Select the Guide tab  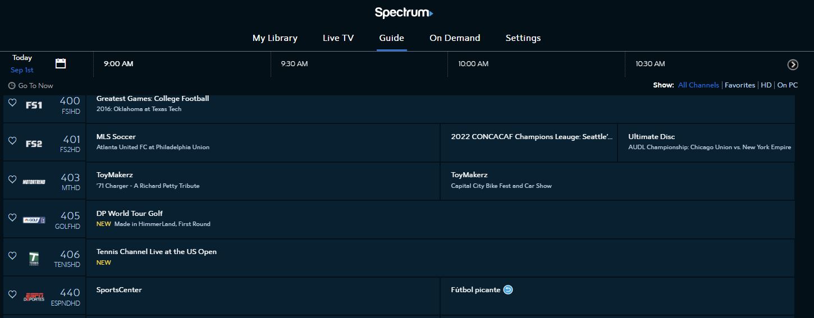(392, 38)
